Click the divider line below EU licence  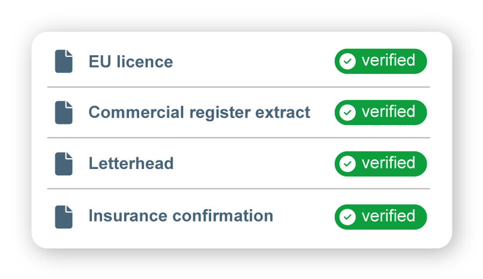(x=238, y=86)
